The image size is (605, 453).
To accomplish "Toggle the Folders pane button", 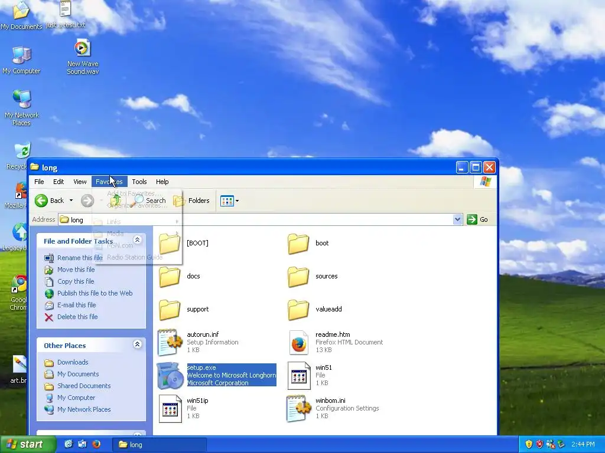I will click(x=191, y=201).
